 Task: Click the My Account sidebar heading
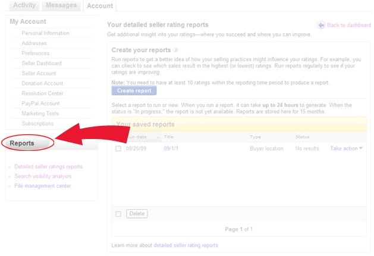click(x=28, y=21)
